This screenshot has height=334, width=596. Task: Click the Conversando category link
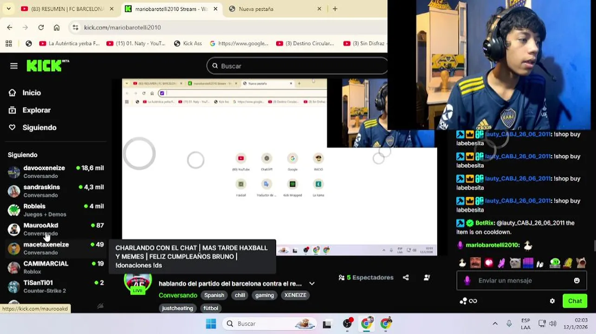coord(178,295)
